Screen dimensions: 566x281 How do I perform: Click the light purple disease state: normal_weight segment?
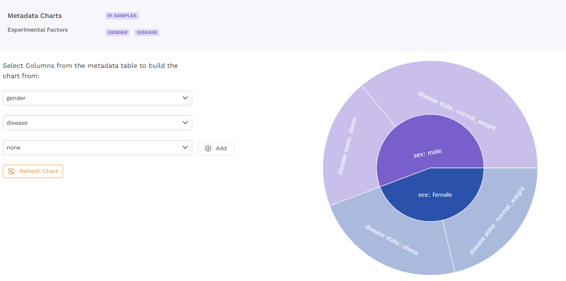[457, 111]
